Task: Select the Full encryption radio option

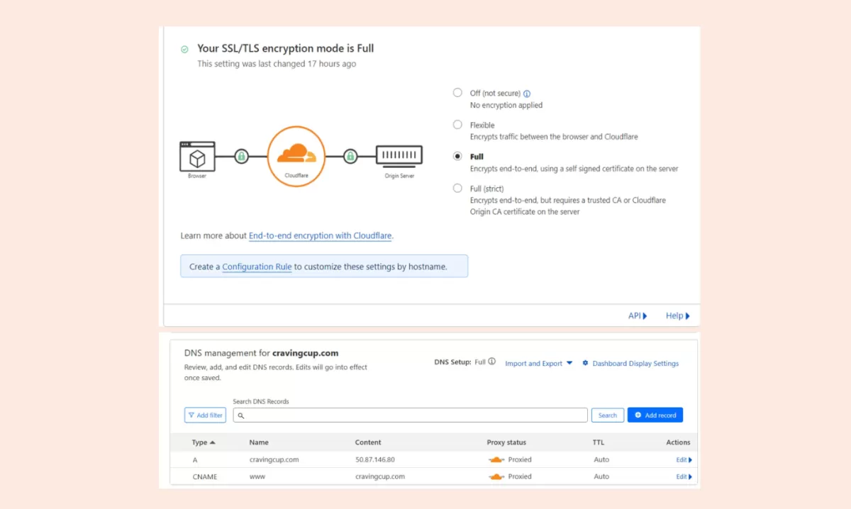Action: point(457,156)
